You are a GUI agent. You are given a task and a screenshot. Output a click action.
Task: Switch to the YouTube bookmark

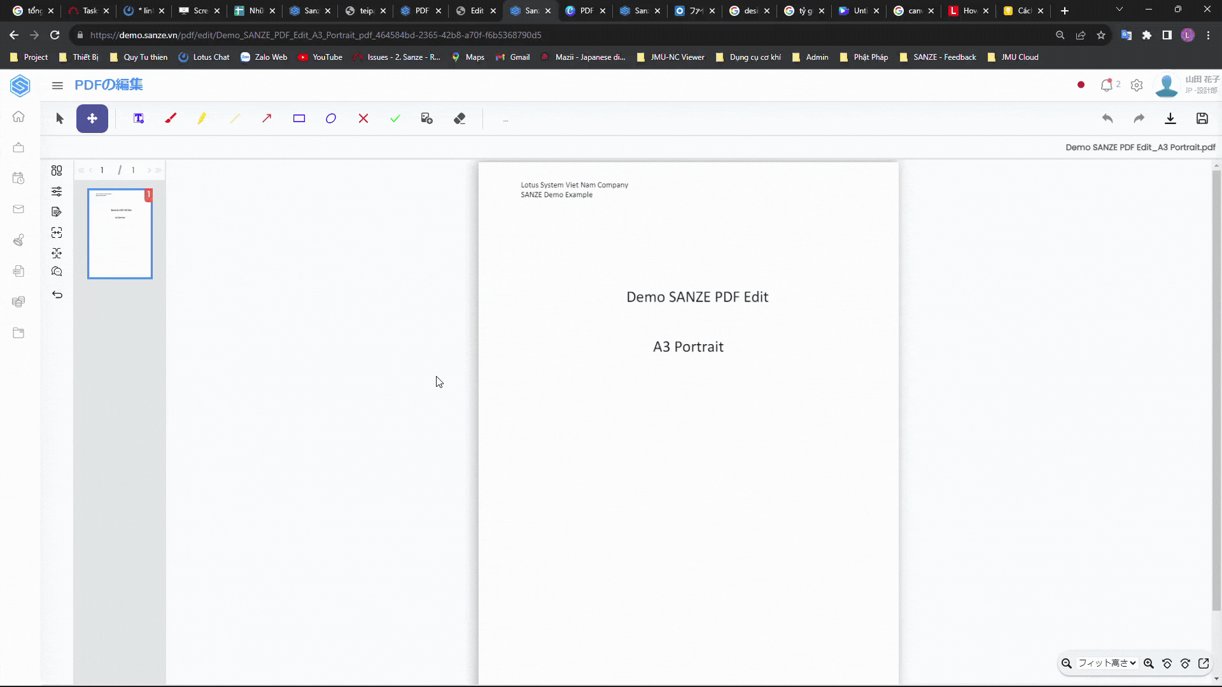320,57
